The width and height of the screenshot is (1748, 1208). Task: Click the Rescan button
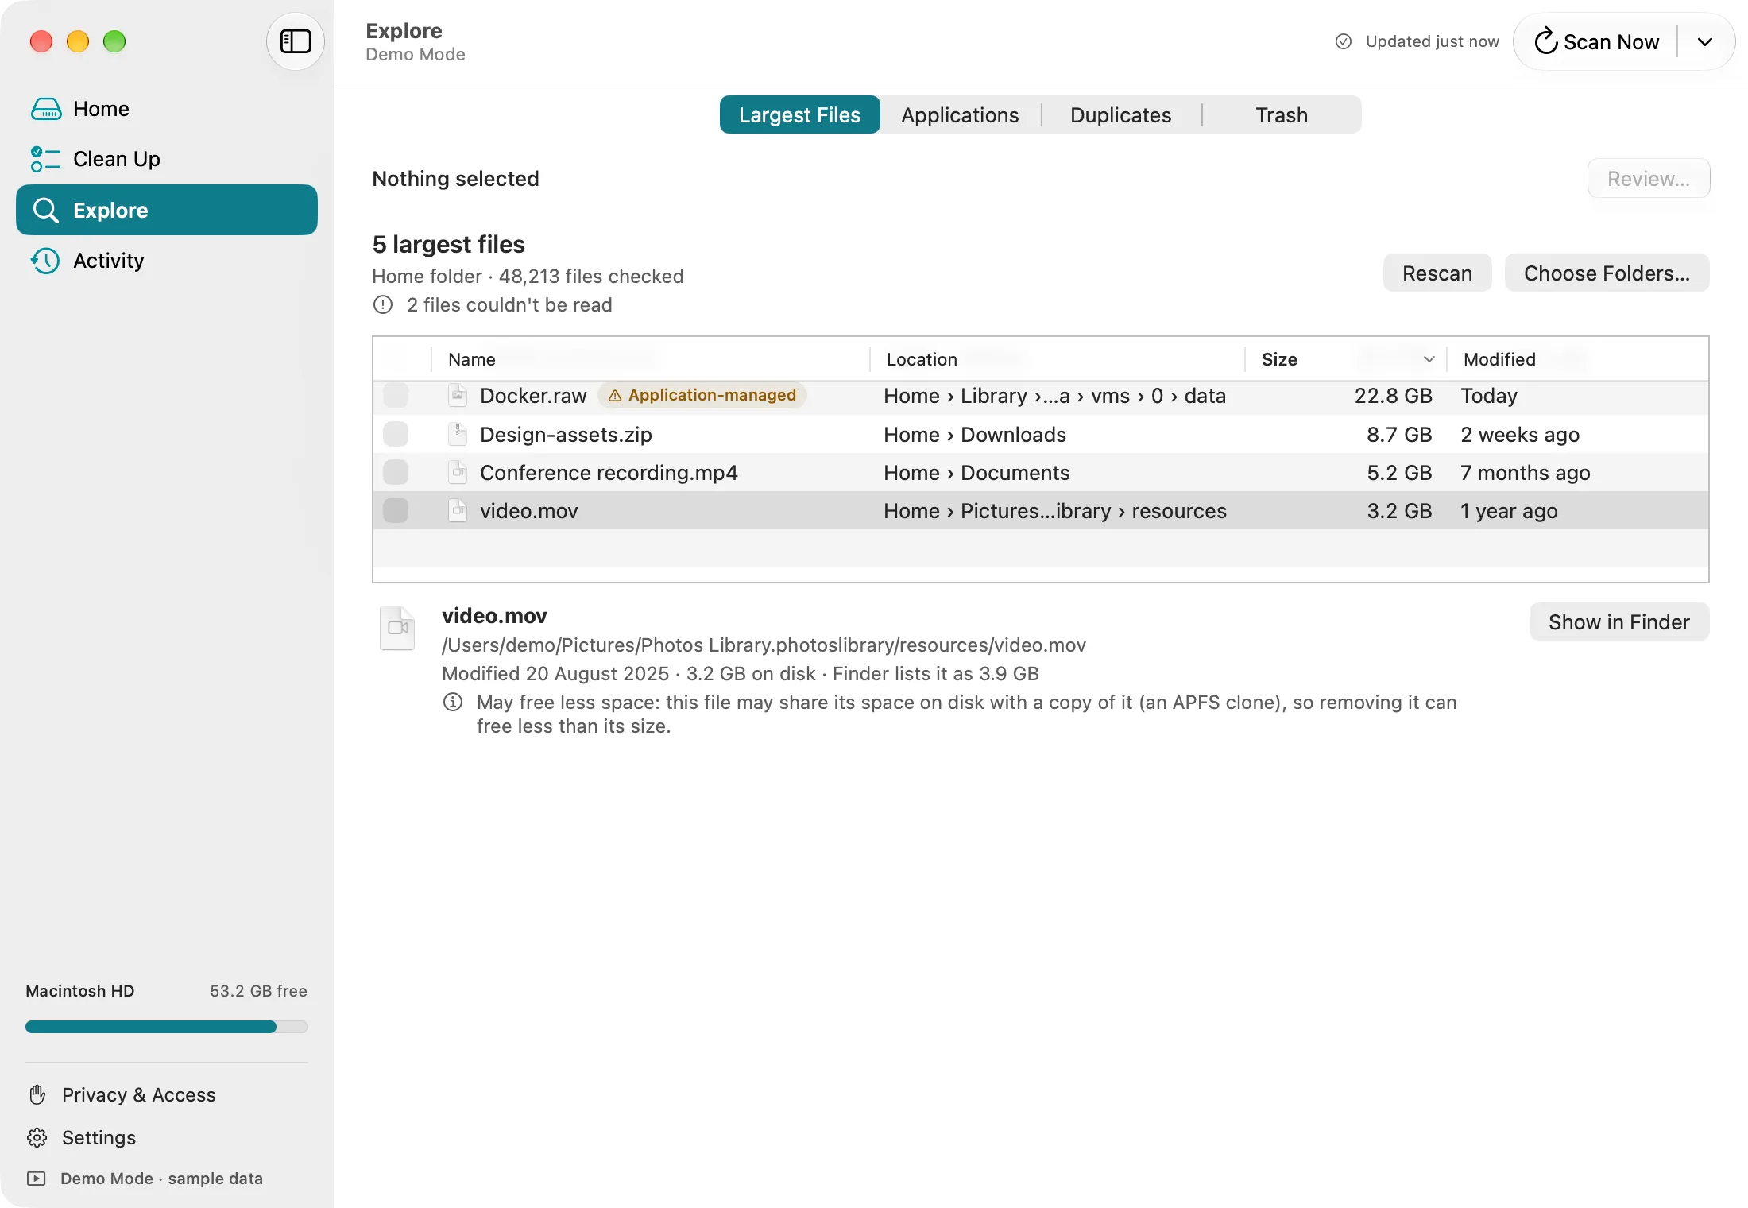point(1437,273)
